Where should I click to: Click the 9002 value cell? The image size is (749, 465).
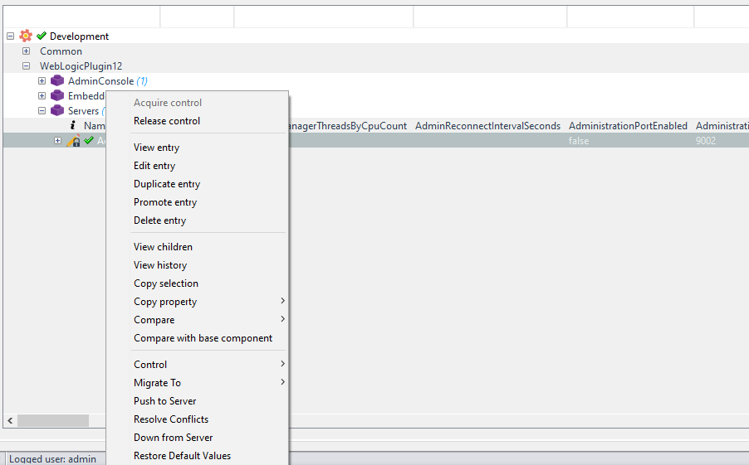706,141
